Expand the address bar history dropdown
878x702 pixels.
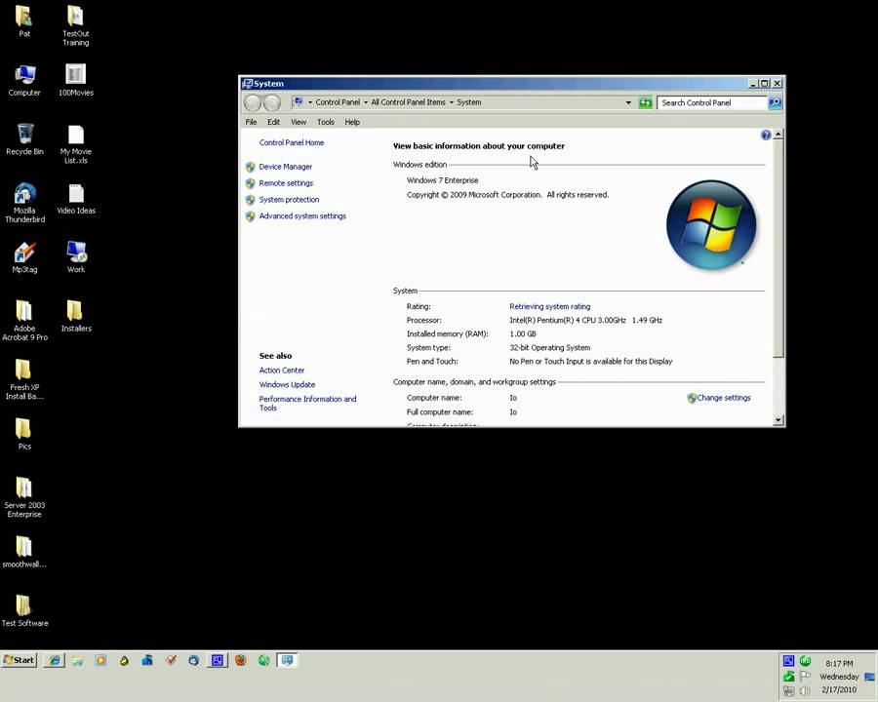click(x=628, y=103)
